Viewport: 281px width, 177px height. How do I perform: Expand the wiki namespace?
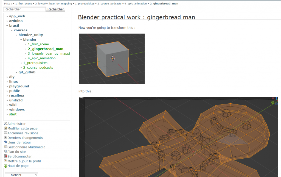pyautogui.click(x=7, y=105)
